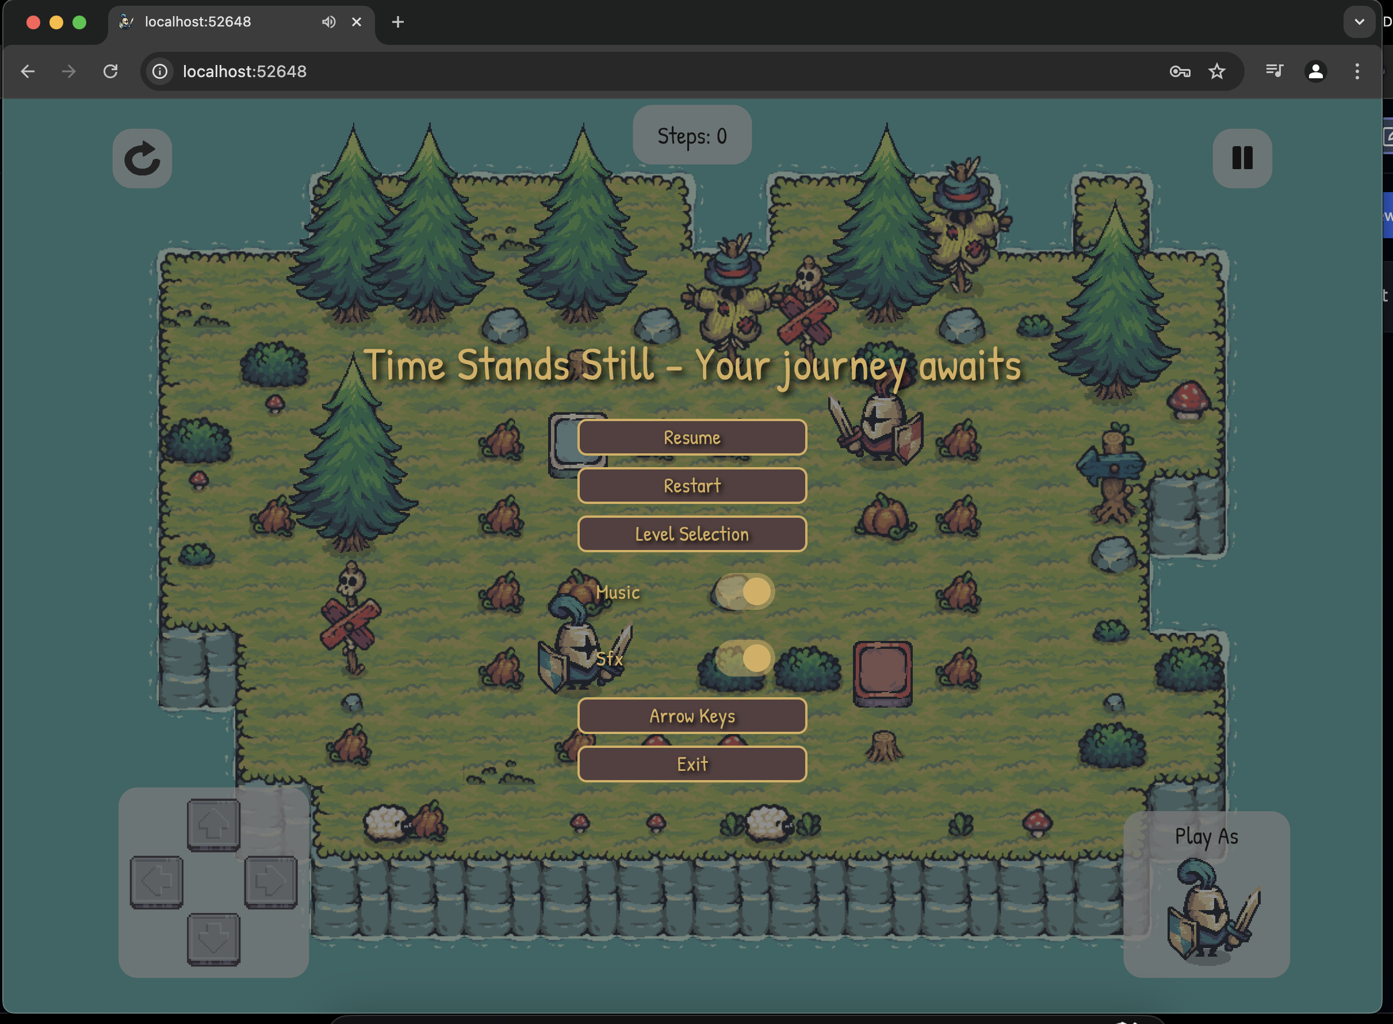This screenshot has width=1393, height=1024.
Task: Bookmark this page with the star icon
Action: (1216, 72)
